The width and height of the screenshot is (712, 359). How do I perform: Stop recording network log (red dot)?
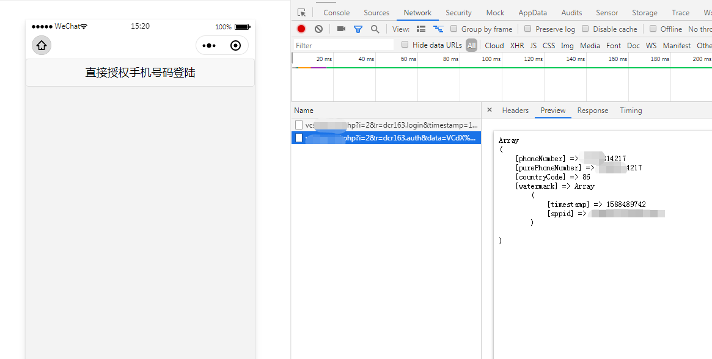(301, 29)
